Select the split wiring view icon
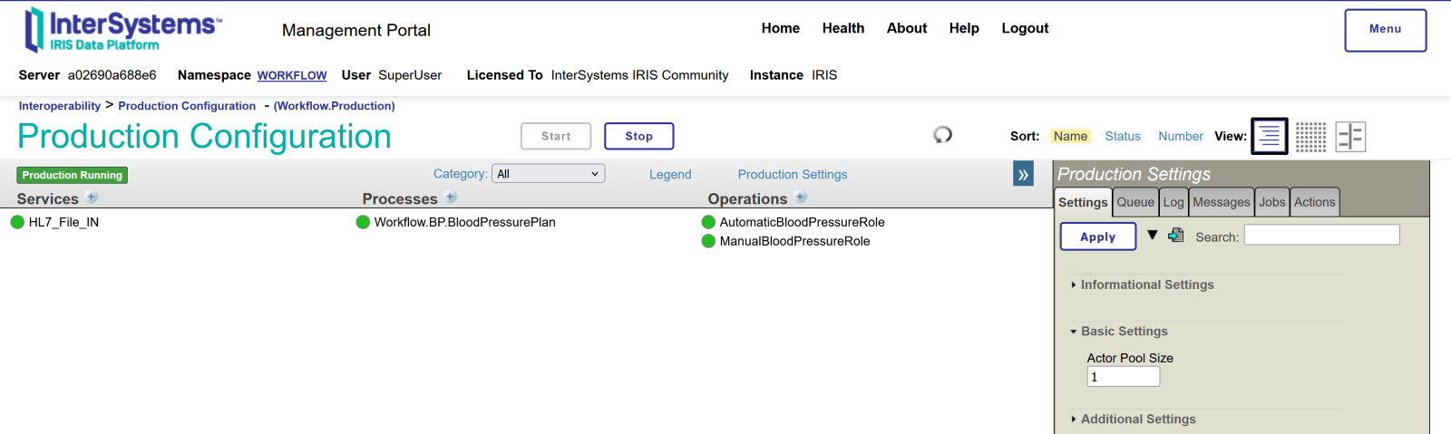 tap(1350, 137)
